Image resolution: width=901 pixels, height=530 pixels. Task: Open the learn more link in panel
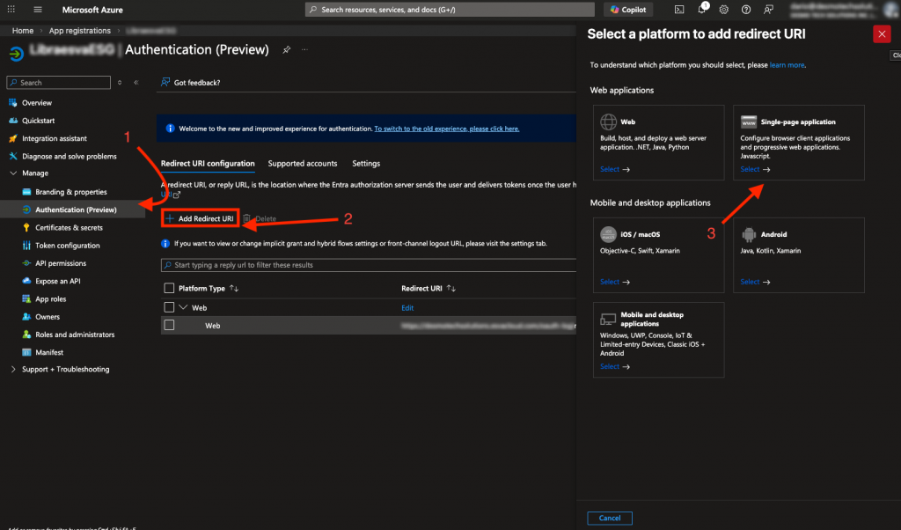787,65
